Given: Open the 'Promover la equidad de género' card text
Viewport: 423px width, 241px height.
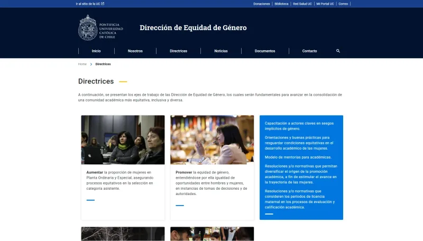Looking at the screenshot, I should point(211,183).
